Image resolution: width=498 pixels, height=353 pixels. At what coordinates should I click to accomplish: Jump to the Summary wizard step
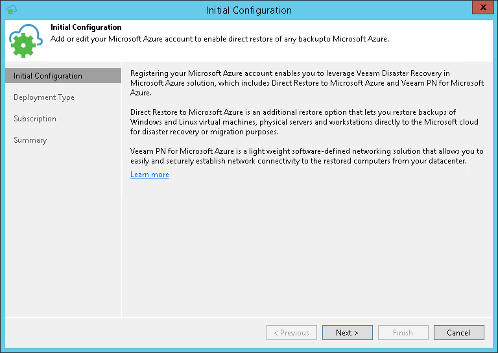coord(30,140)
